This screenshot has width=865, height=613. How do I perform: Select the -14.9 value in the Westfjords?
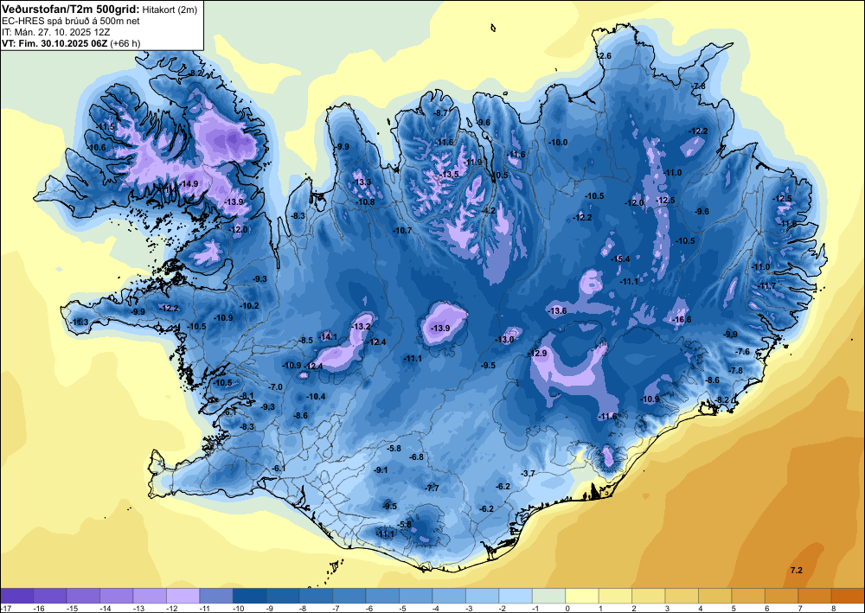(189, 183)
